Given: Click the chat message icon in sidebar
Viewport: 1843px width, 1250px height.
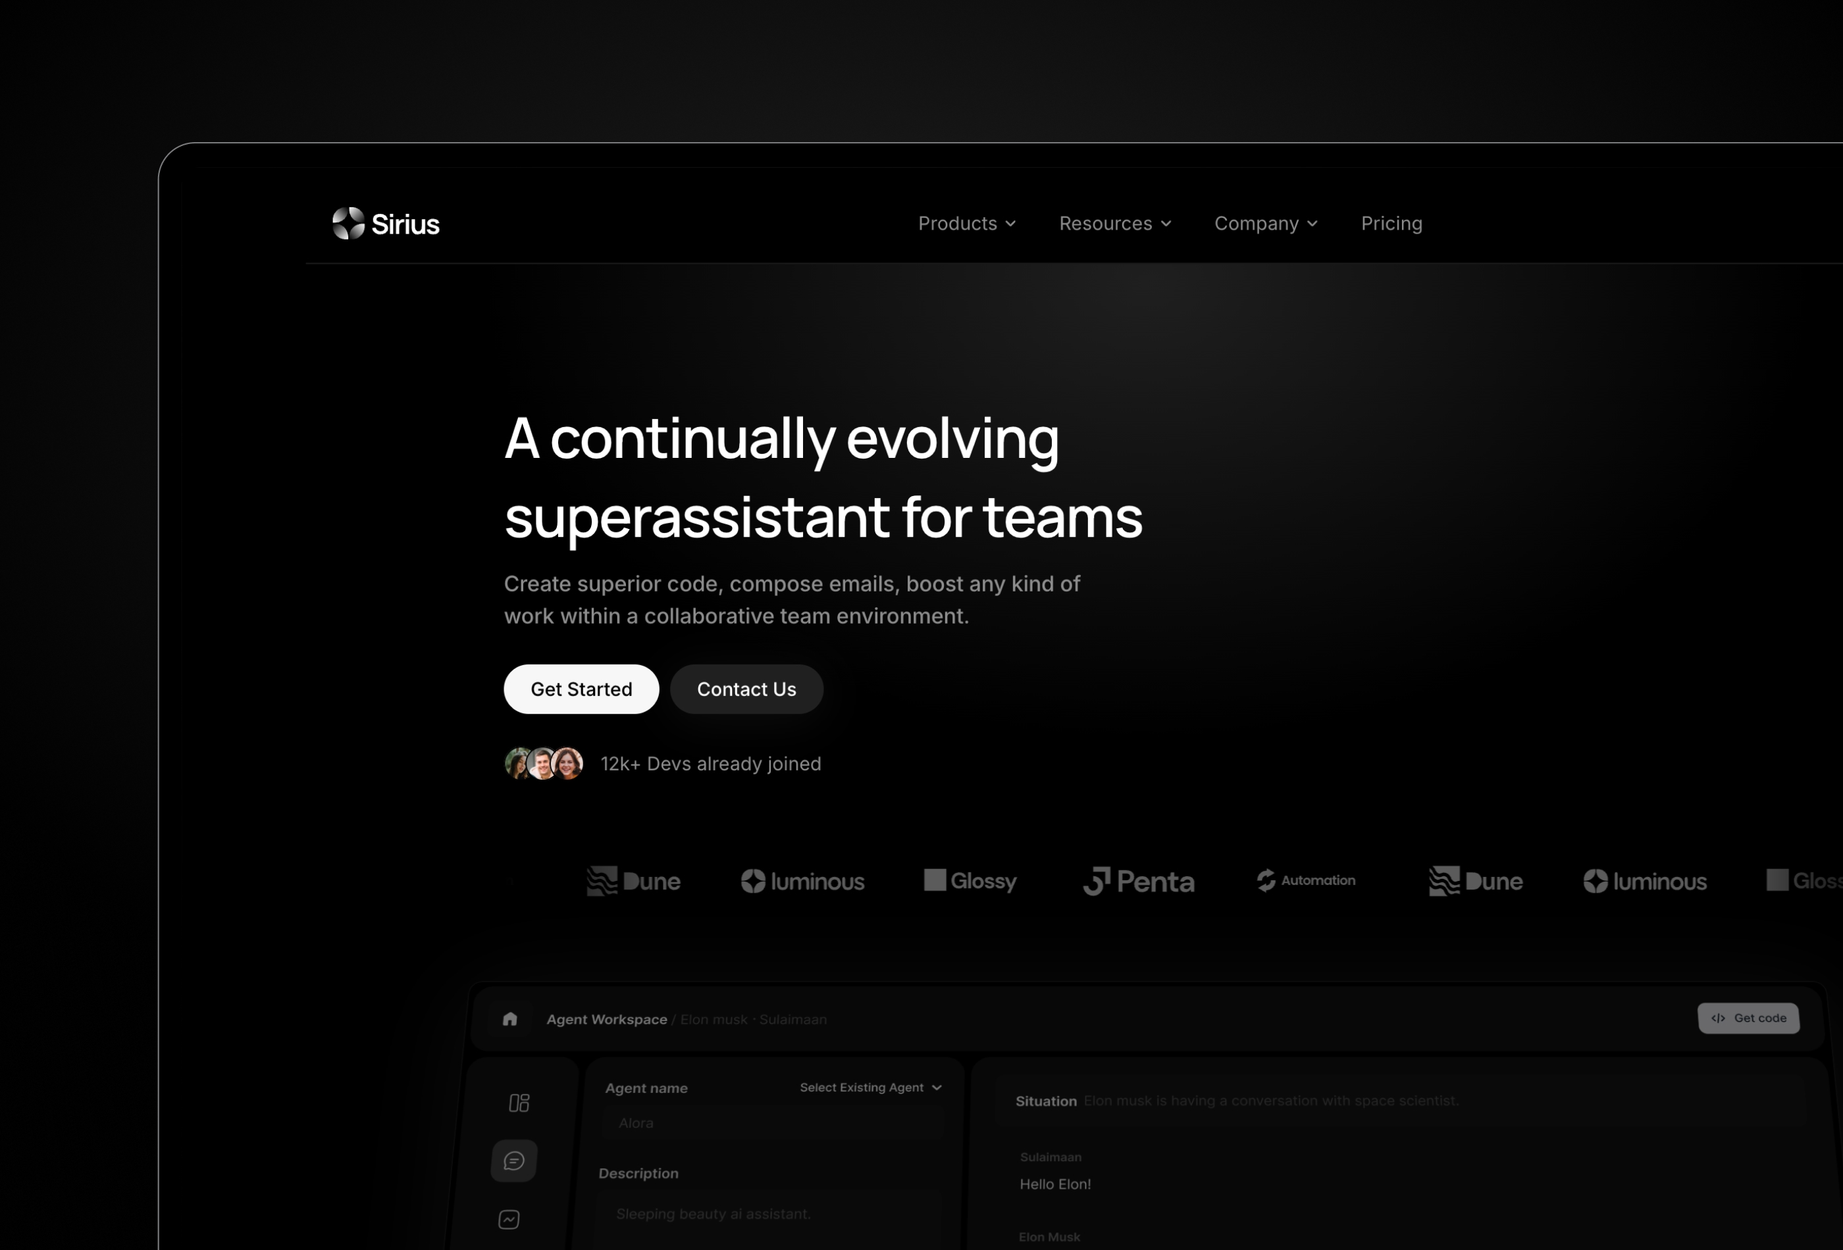Looking at the screenshot, I should tap(516, 1161).
